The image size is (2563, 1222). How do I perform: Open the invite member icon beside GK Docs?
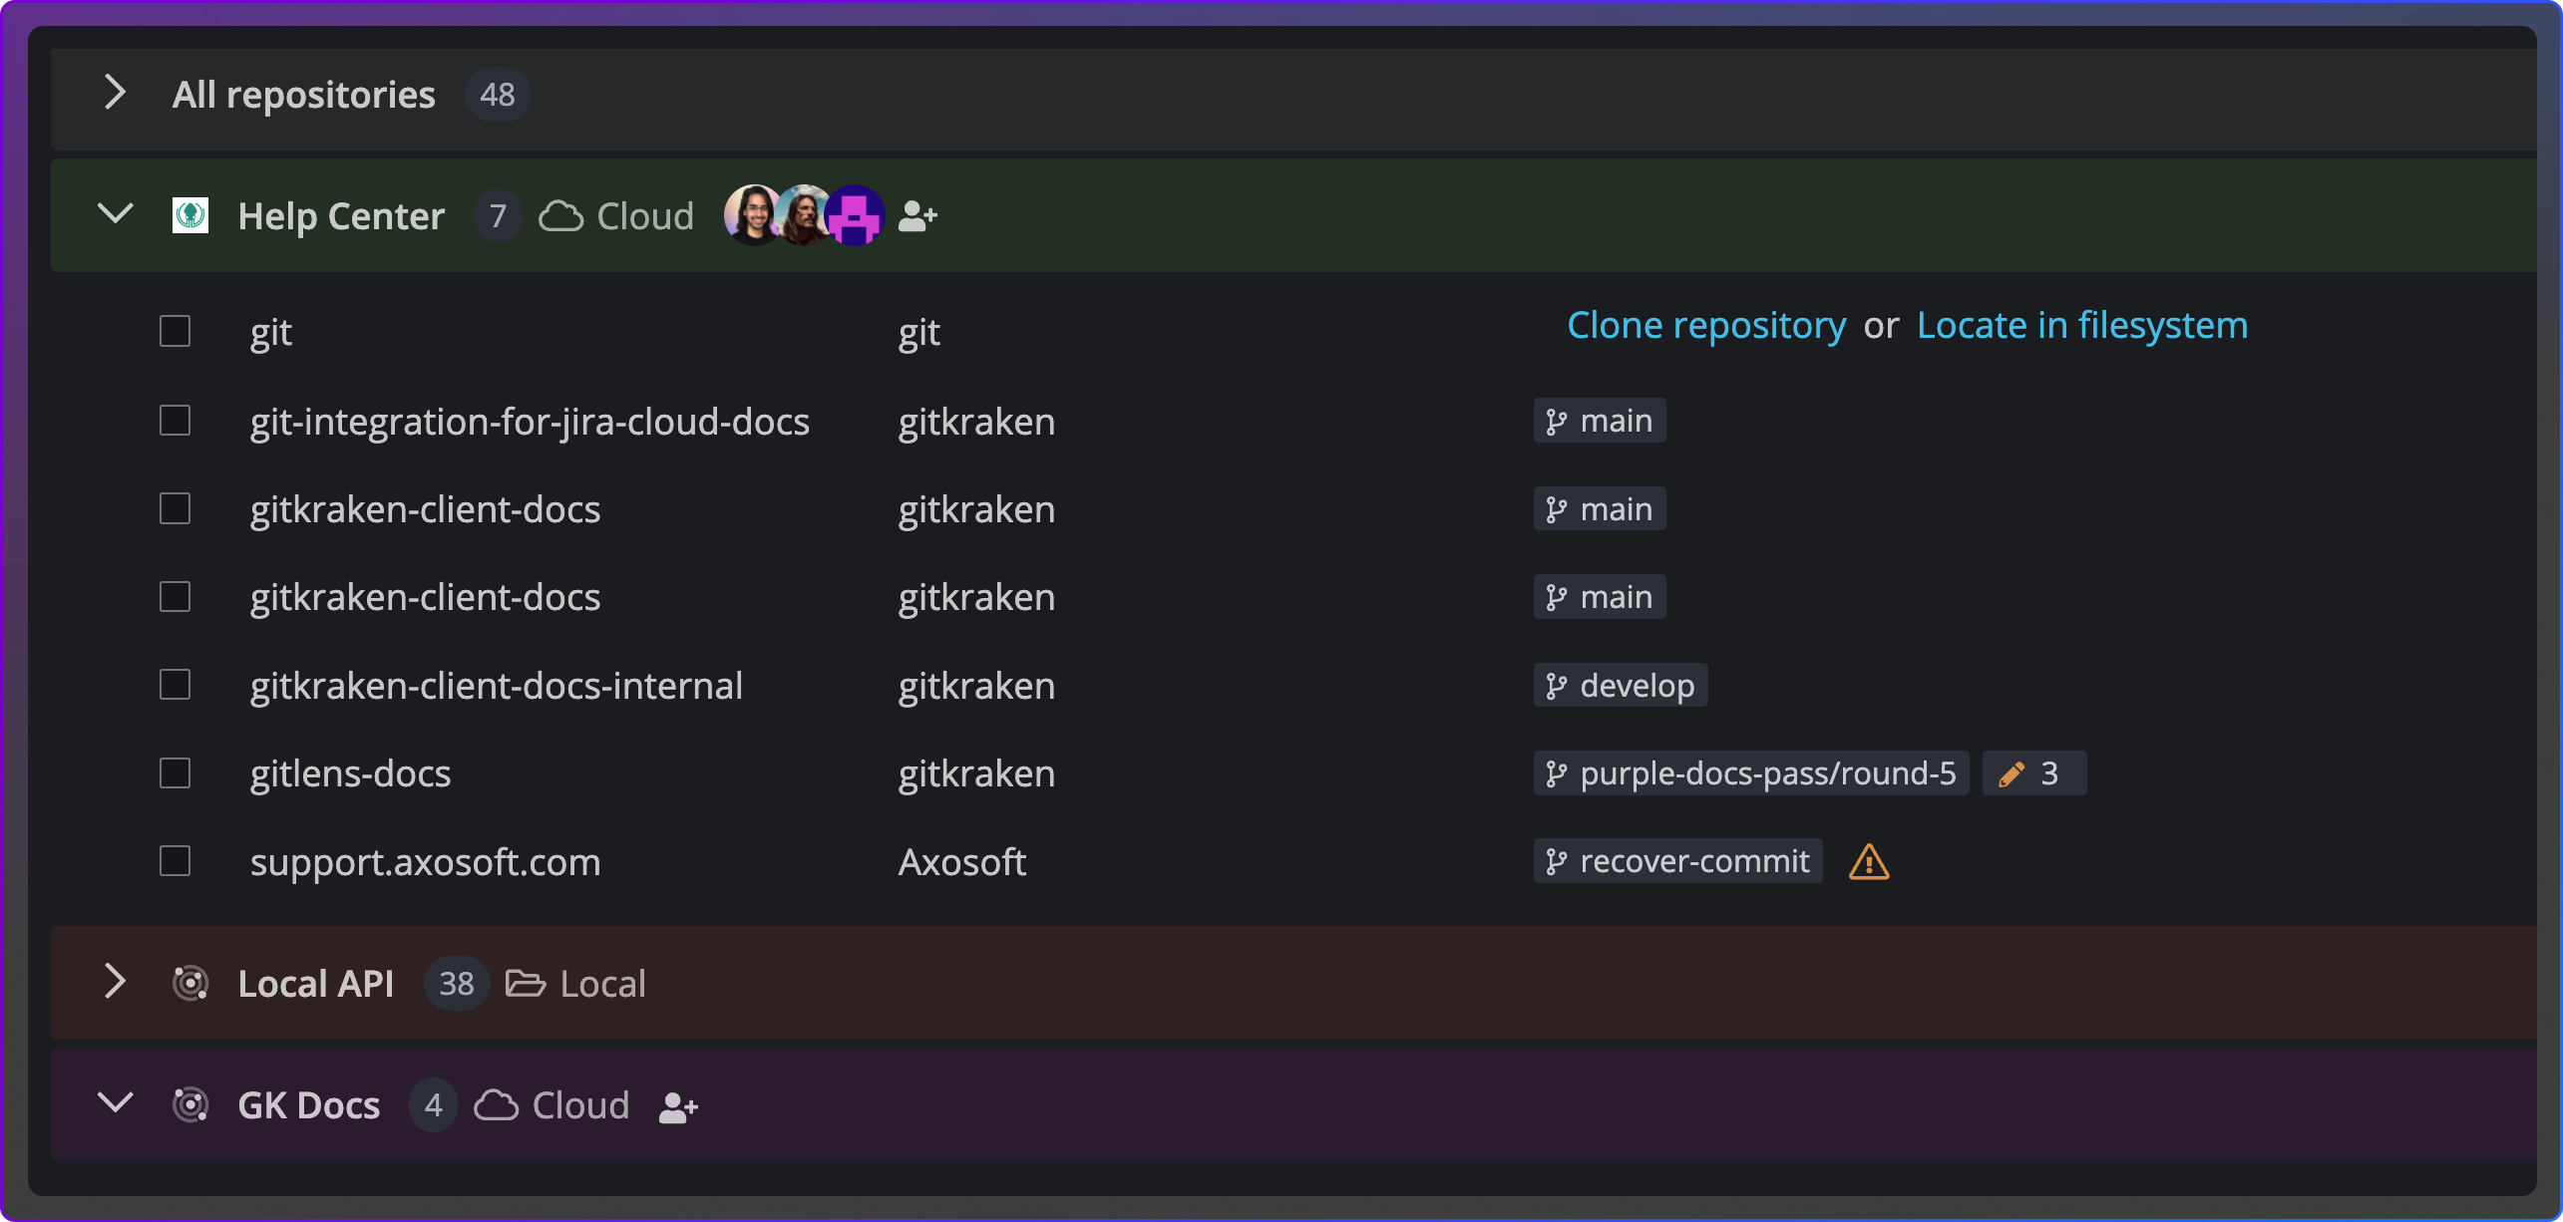tap(677, 1105)
